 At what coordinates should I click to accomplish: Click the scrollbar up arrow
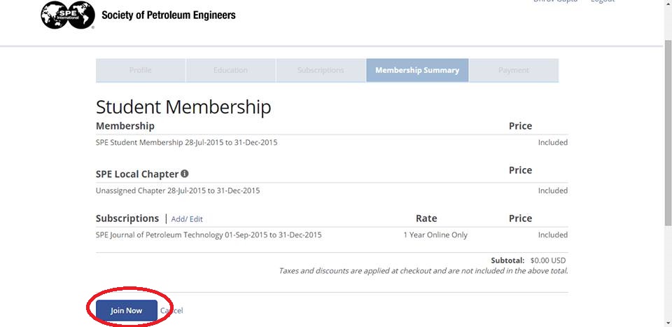(667, 4)
